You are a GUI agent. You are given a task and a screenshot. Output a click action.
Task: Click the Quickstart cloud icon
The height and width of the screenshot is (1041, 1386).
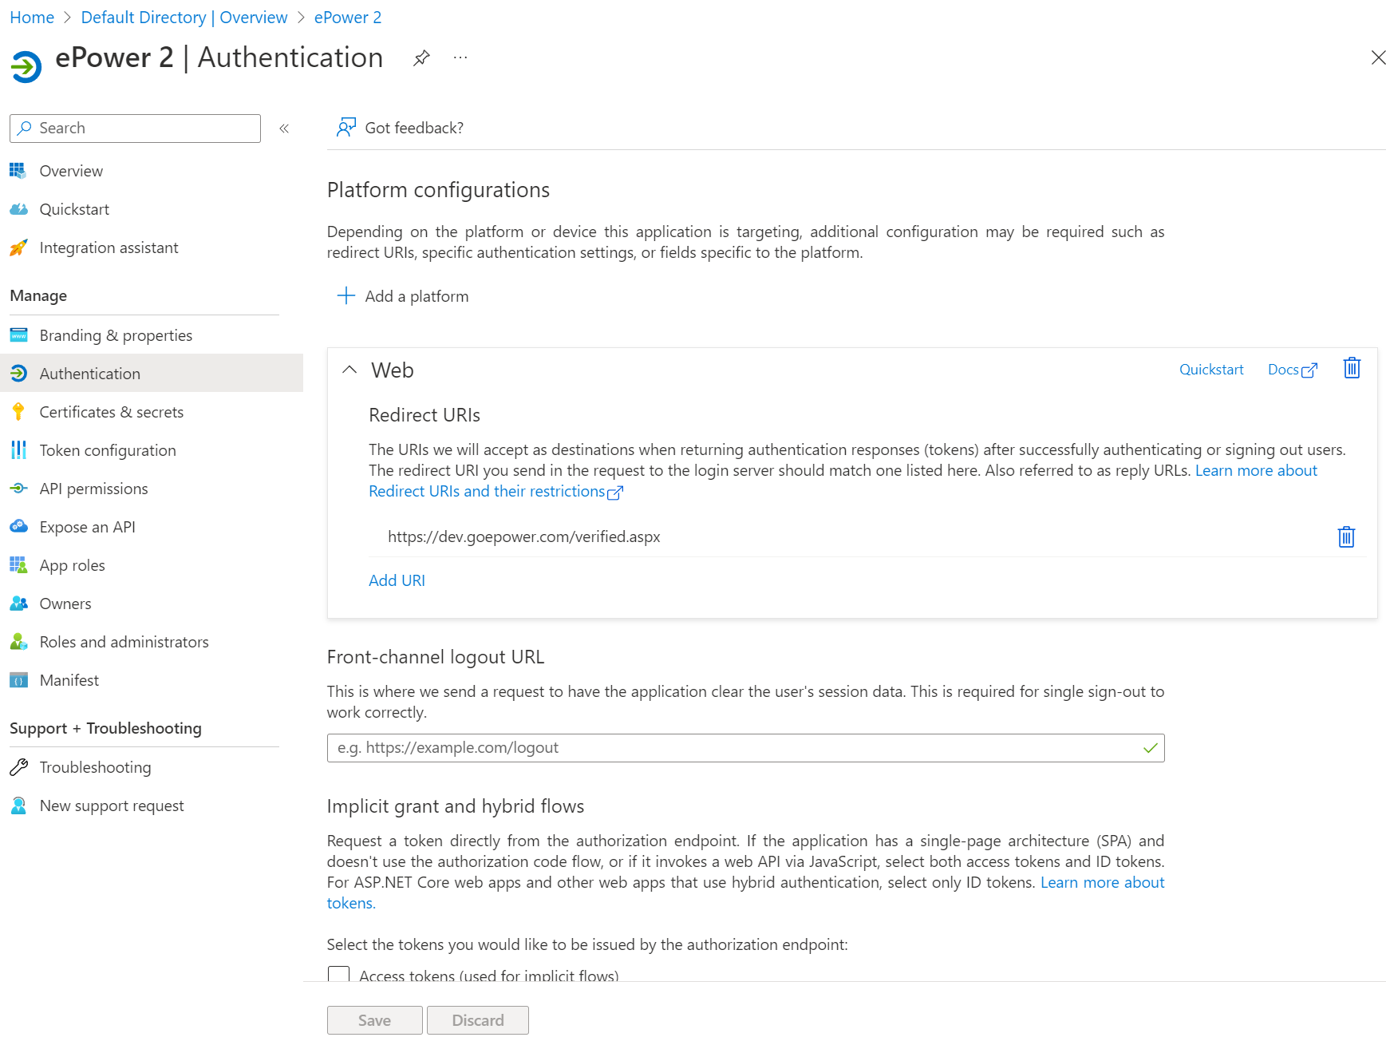coord(18,209)
